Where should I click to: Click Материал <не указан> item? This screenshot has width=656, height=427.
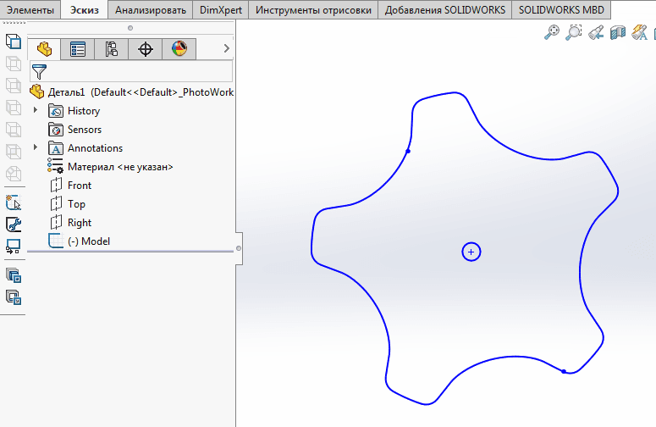[120, 167]
